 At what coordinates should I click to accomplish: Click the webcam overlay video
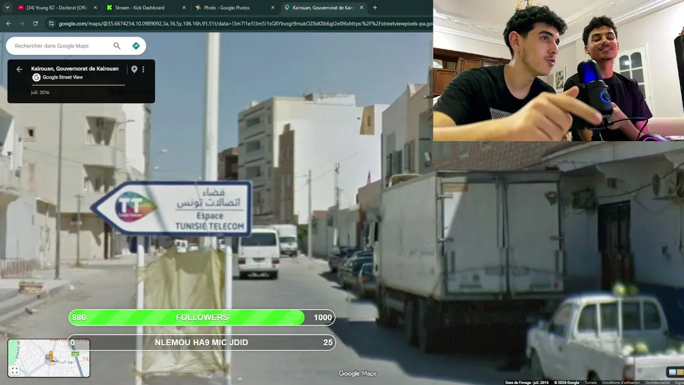click(558, 71)
